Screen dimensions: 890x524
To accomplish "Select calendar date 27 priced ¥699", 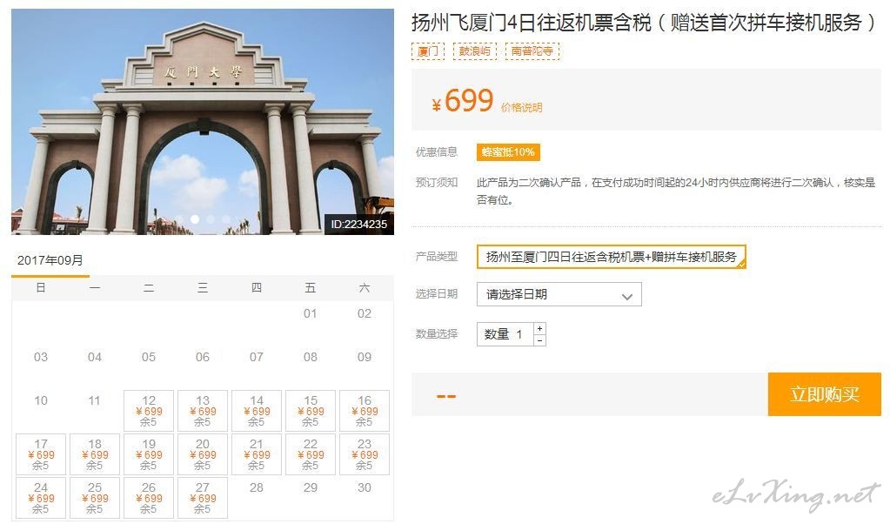I will click(x=203, y=498).
